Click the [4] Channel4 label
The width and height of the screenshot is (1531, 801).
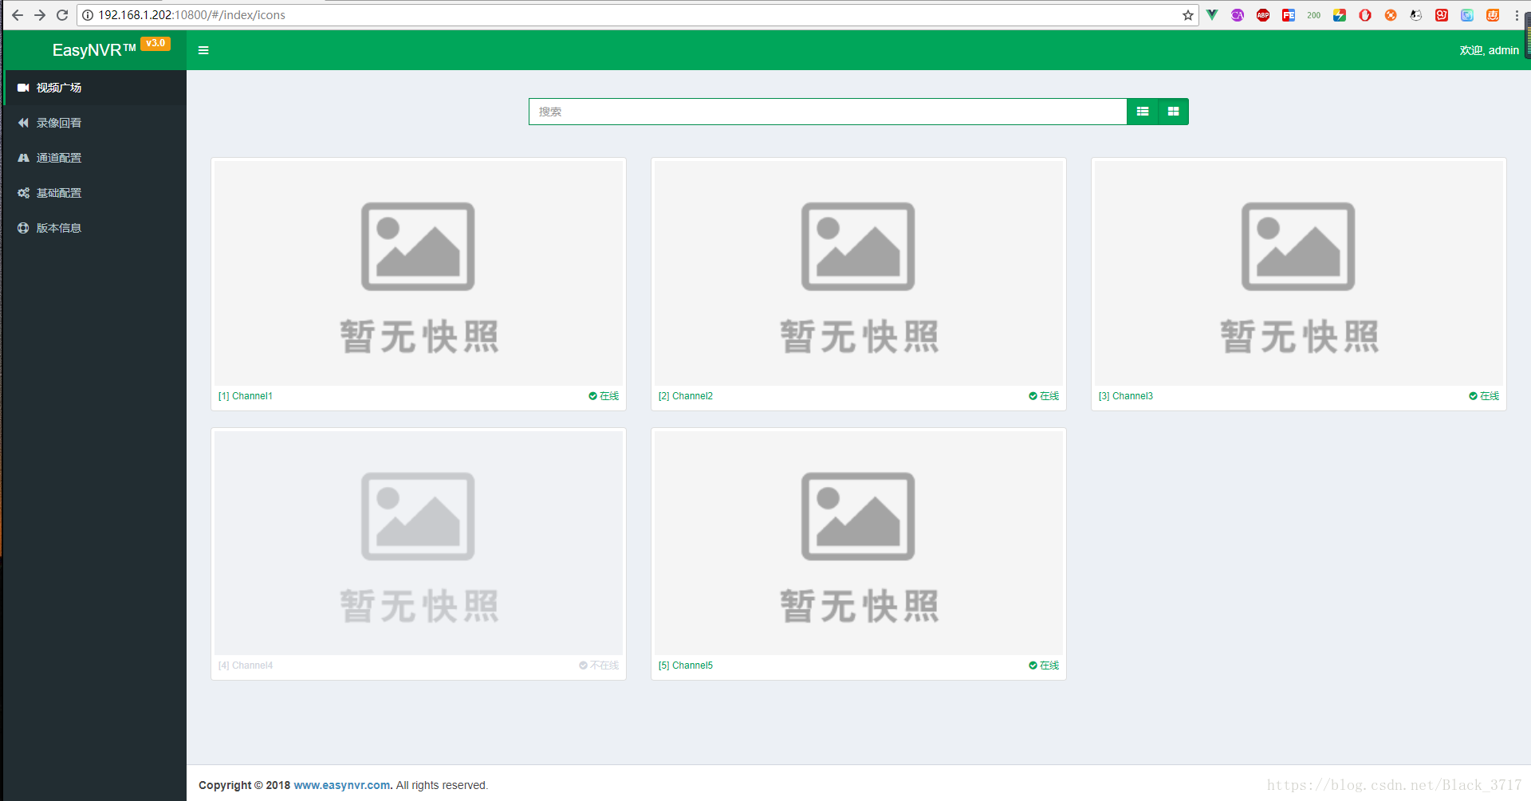tap(246, 666)
